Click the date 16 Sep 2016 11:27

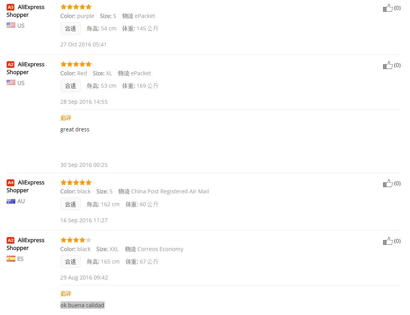click(84, 220)
